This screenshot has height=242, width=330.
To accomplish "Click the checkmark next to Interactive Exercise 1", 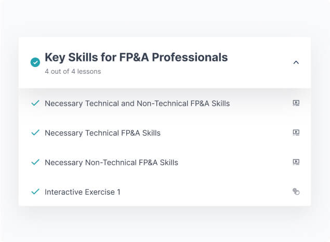I will click(x=35, y=192).
